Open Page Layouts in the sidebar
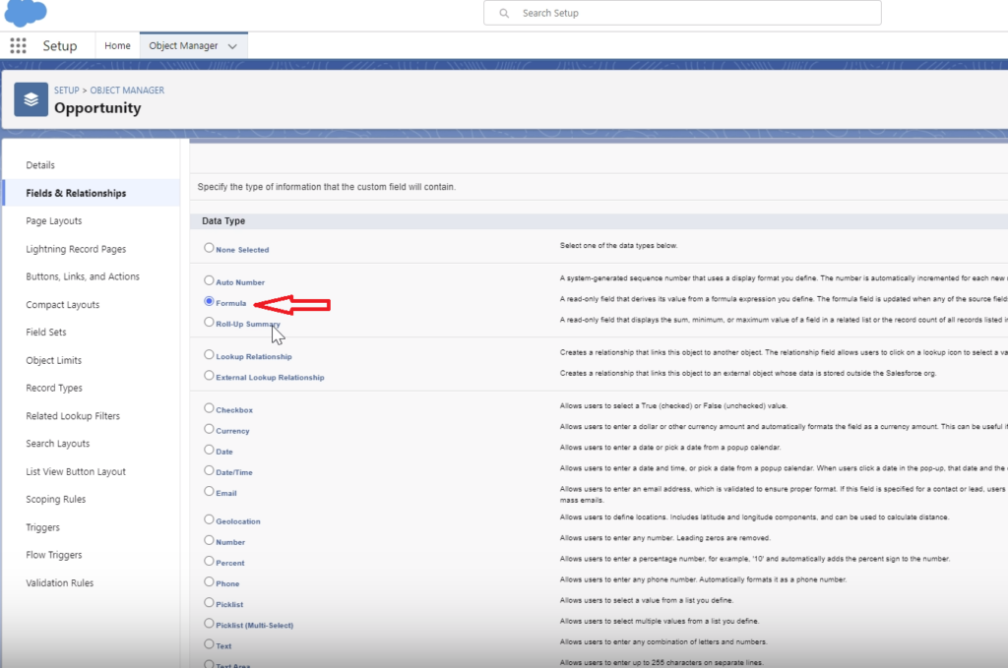This screenshot has width=1008, height=668. (x=54, y=221)
